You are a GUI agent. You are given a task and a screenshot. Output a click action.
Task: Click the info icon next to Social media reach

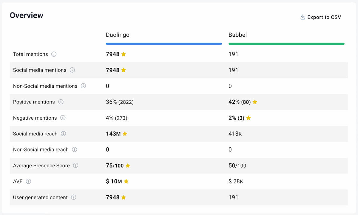(64, 134)
